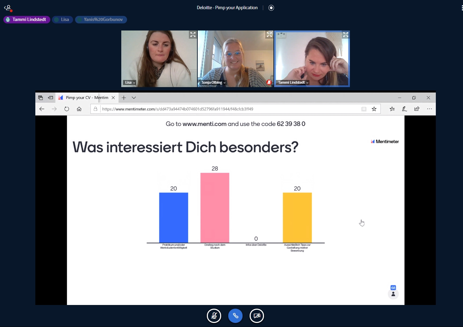Click the blue Praktikum bar
The height and width of the screenshot is (327, 463).
[174, 218]
